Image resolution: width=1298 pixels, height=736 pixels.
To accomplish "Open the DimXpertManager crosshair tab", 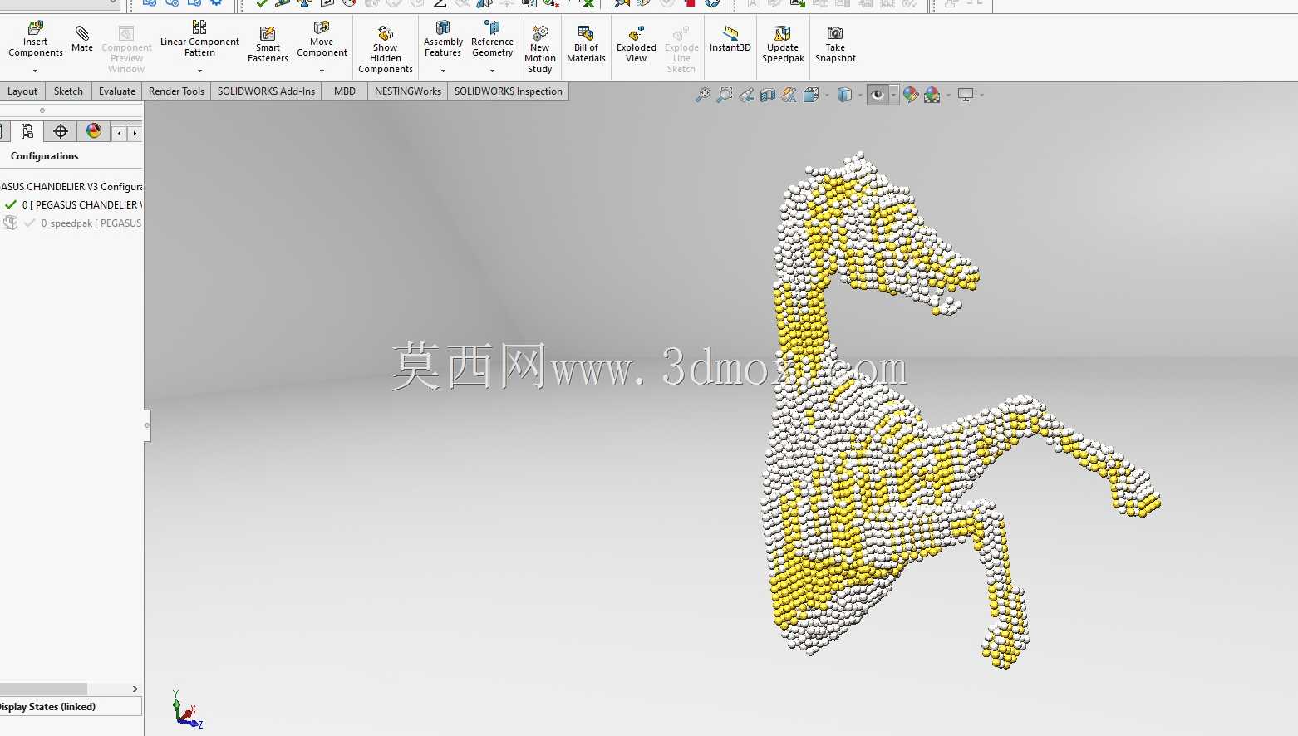I will tap(61, 131).
